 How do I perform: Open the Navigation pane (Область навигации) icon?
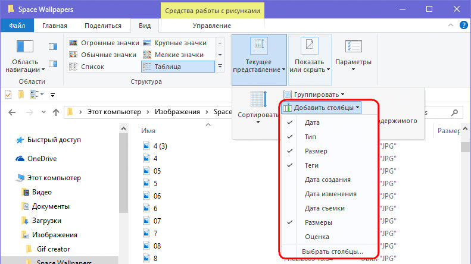pyautogui.click(x=24, y=46)
